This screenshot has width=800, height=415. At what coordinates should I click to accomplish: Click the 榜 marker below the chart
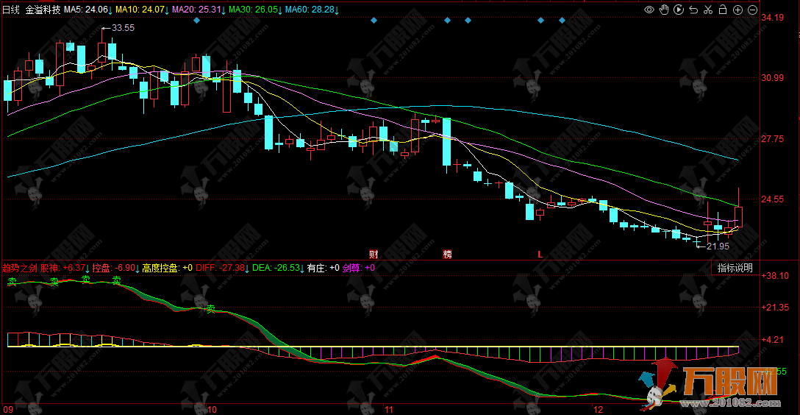click(x=447, y=254)
